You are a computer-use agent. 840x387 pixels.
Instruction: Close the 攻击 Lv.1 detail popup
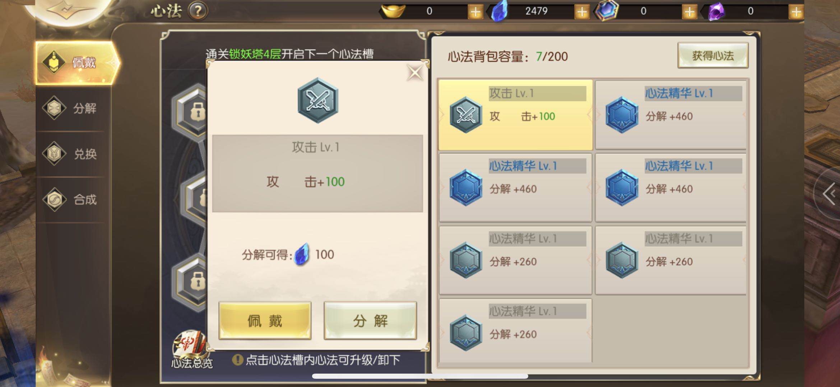point(415,73)
